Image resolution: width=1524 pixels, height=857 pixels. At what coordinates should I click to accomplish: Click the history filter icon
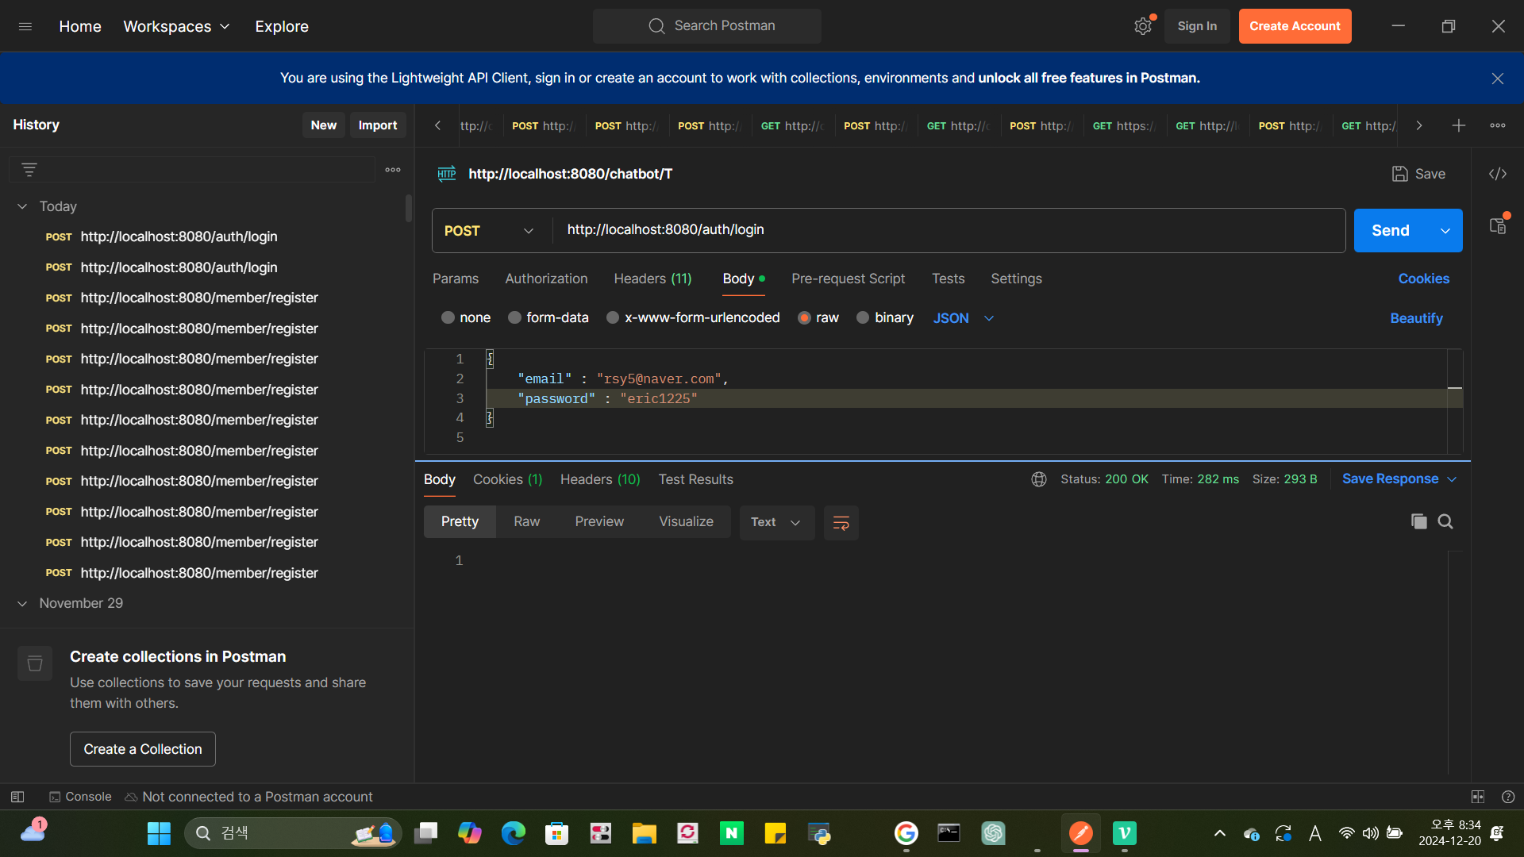[x=29, y=170]
